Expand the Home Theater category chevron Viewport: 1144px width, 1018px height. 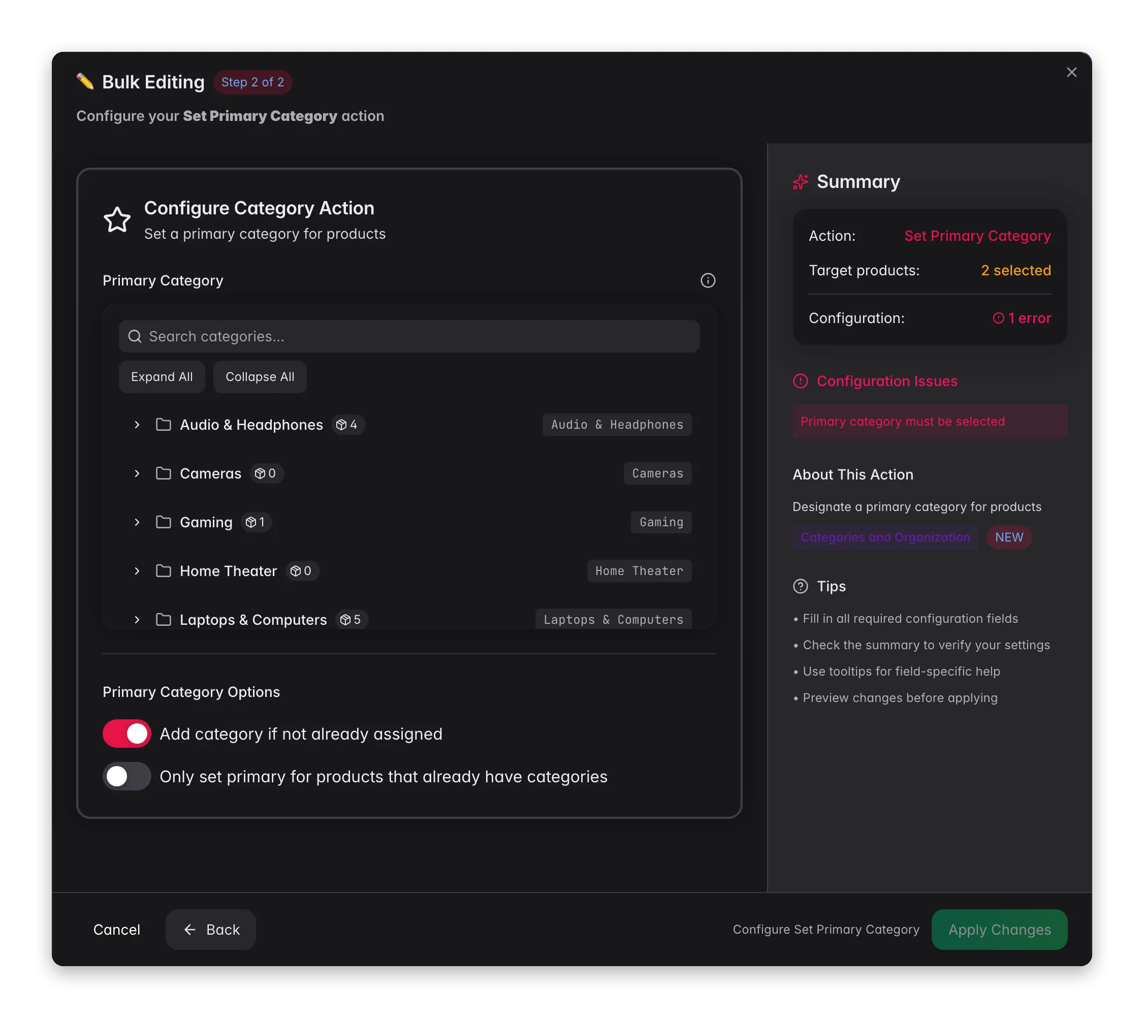(137, 571)
